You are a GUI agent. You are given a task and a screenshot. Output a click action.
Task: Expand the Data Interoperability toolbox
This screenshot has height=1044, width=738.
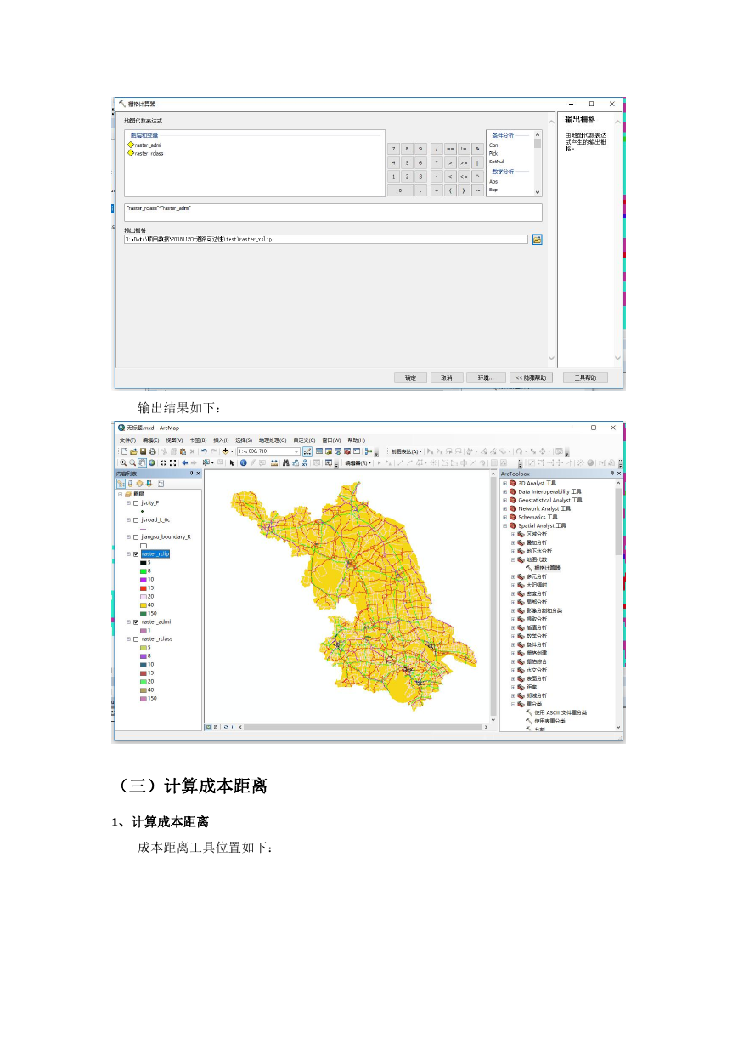[504, 491]
